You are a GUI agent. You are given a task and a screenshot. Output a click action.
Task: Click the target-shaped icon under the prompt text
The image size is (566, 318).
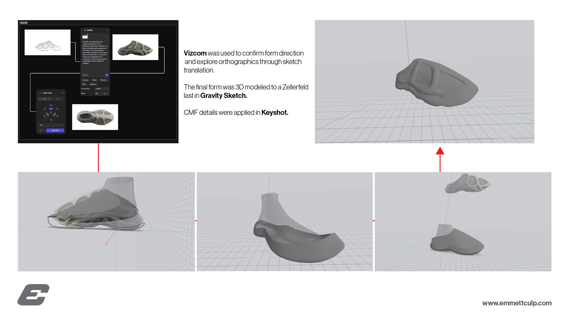tap(86, 75)
